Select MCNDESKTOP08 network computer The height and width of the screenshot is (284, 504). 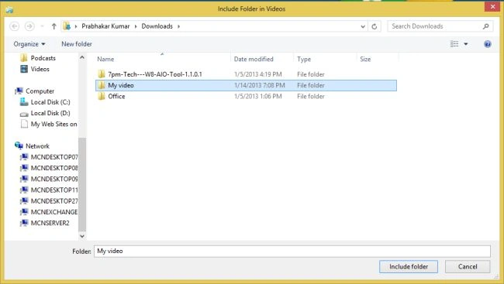[54, 168]
